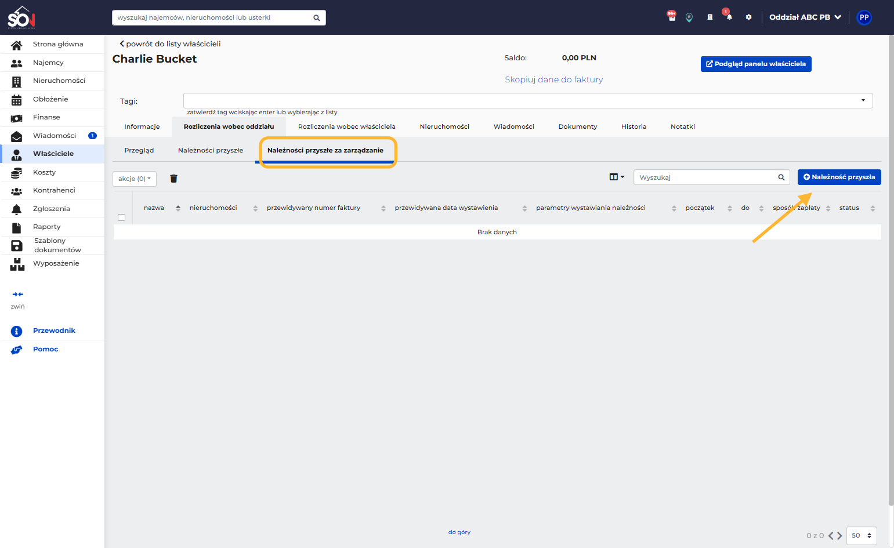Sort the table by nazwa column
The height and width of the screenshot is (548, 894).
pyautogui.click(x=162, y=208)
